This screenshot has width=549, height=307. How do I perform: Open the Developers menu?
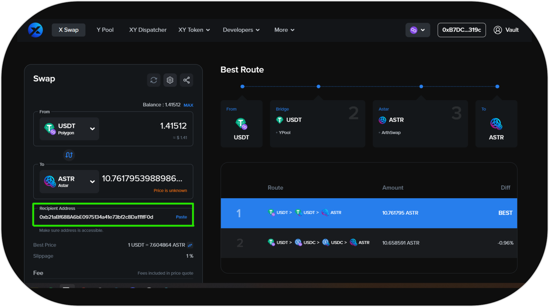pos(241,30)
